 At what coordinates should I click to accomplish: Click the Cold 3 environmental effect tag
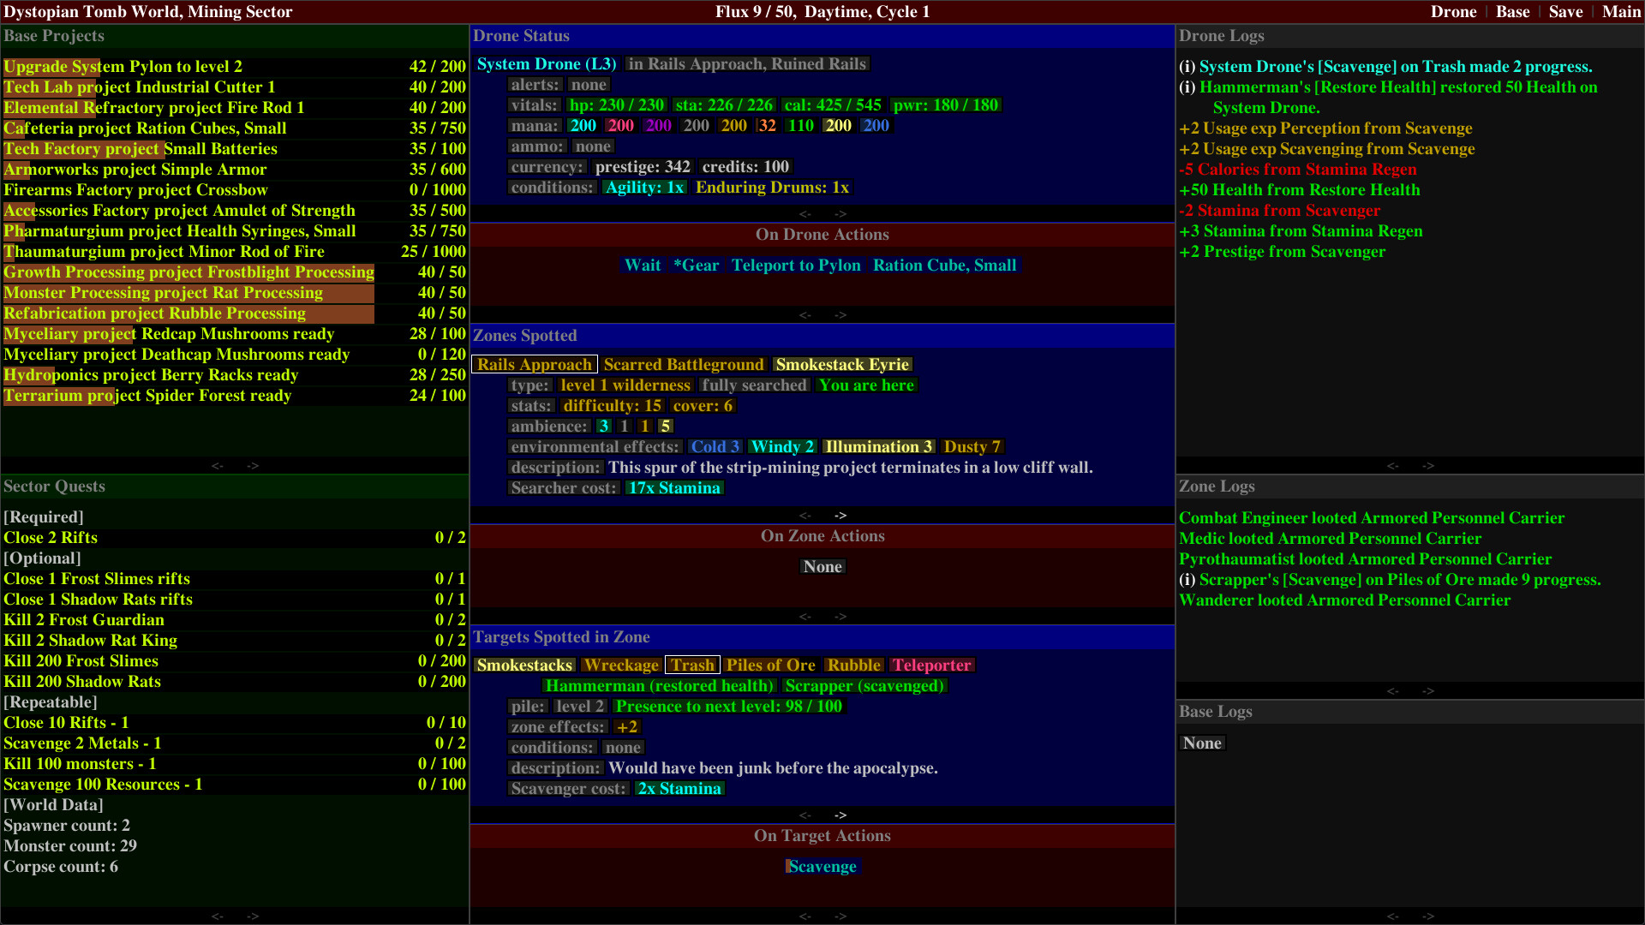click(715, 446)
